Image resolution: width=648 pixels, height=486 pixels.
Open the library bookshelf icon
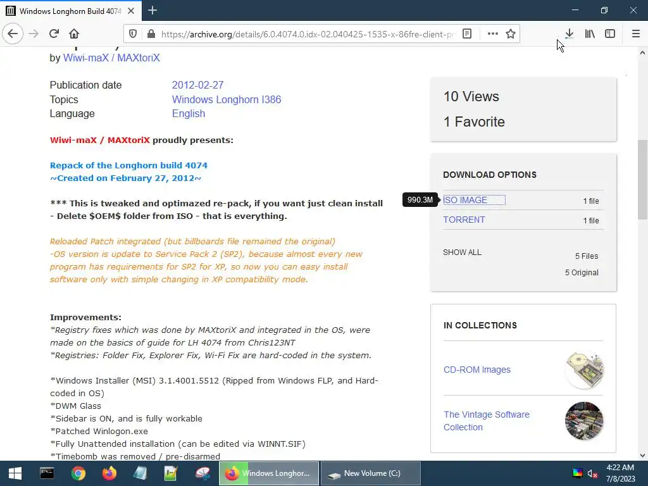[x=590, y=34]
